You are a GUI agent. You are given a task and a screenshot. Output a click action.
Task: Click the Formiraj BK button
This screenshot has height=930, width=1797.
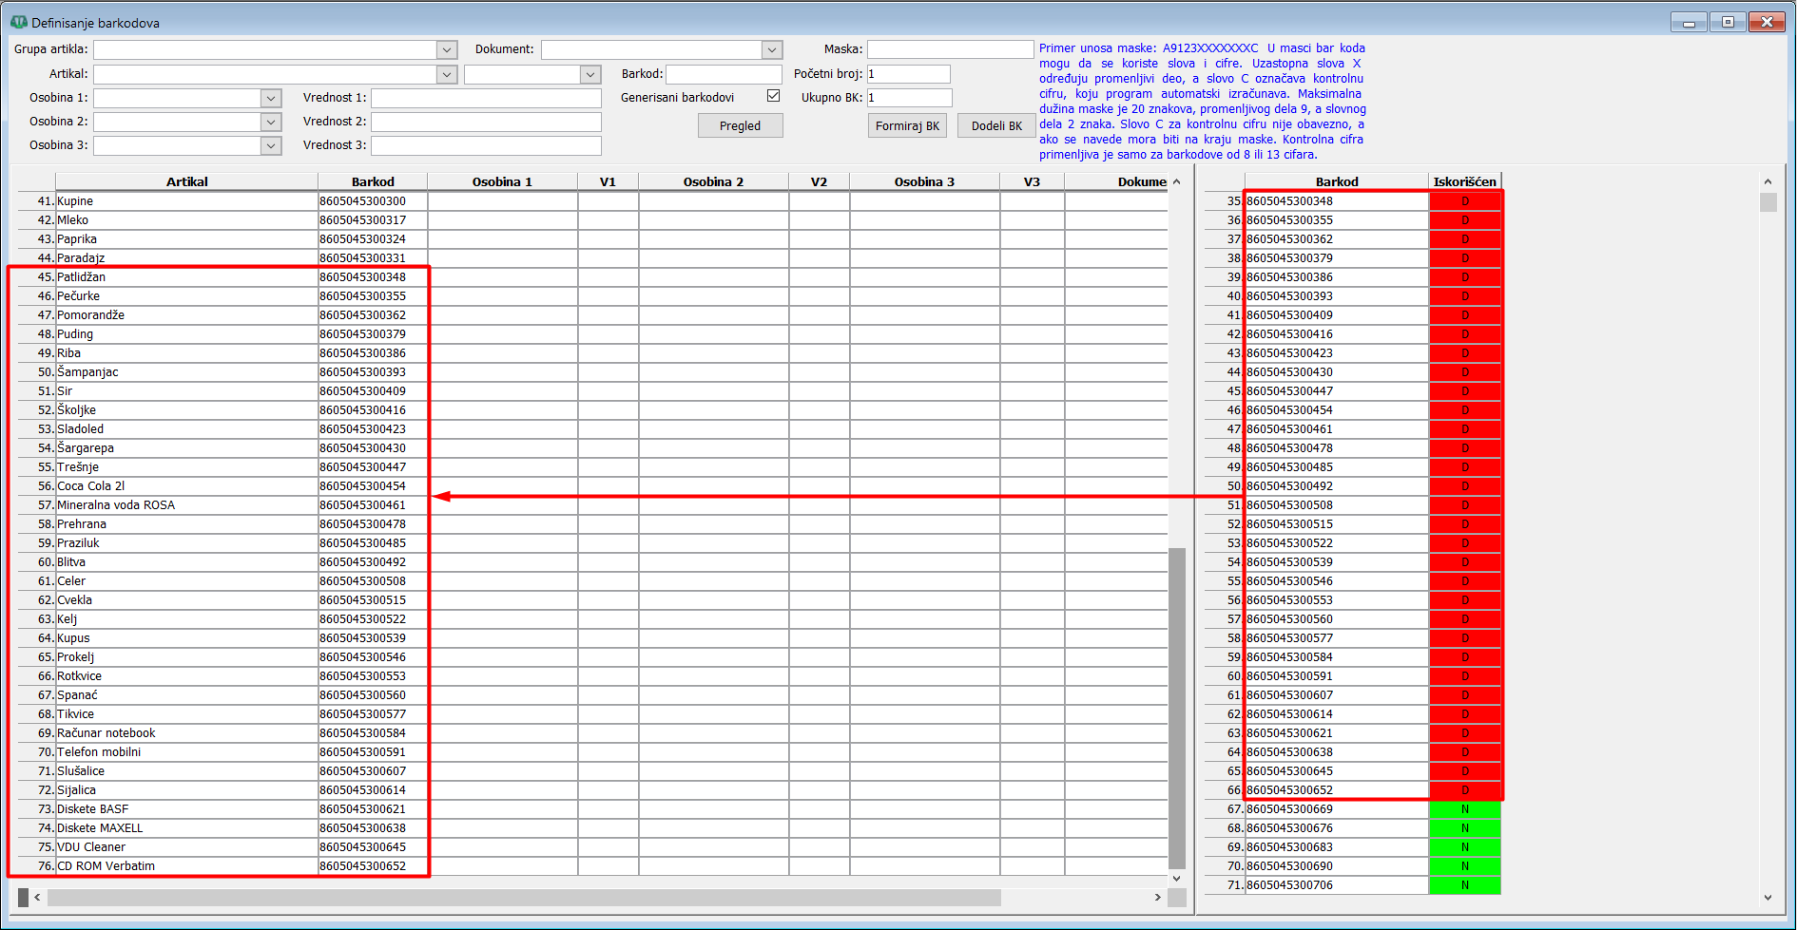tap(907, 125)
